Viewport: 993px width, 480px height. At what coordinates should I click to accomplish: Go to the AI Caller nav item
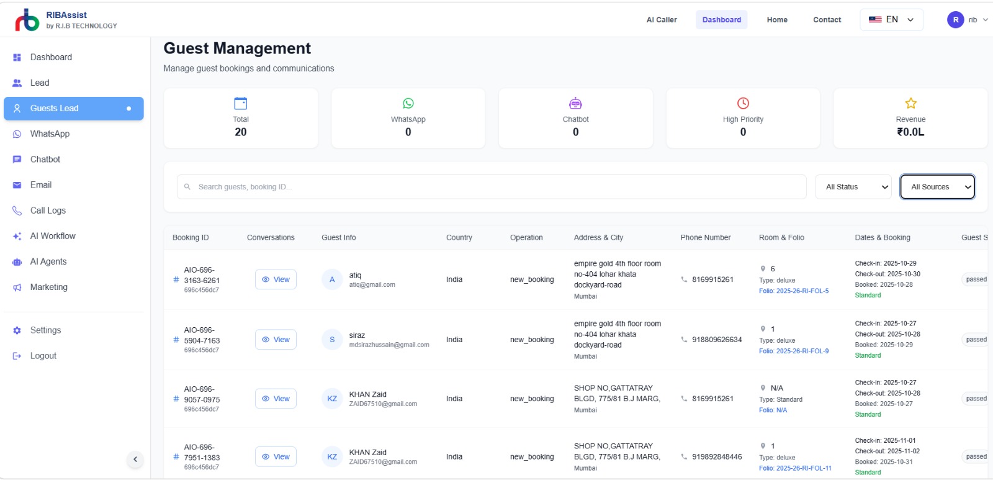tap(662, 20)
